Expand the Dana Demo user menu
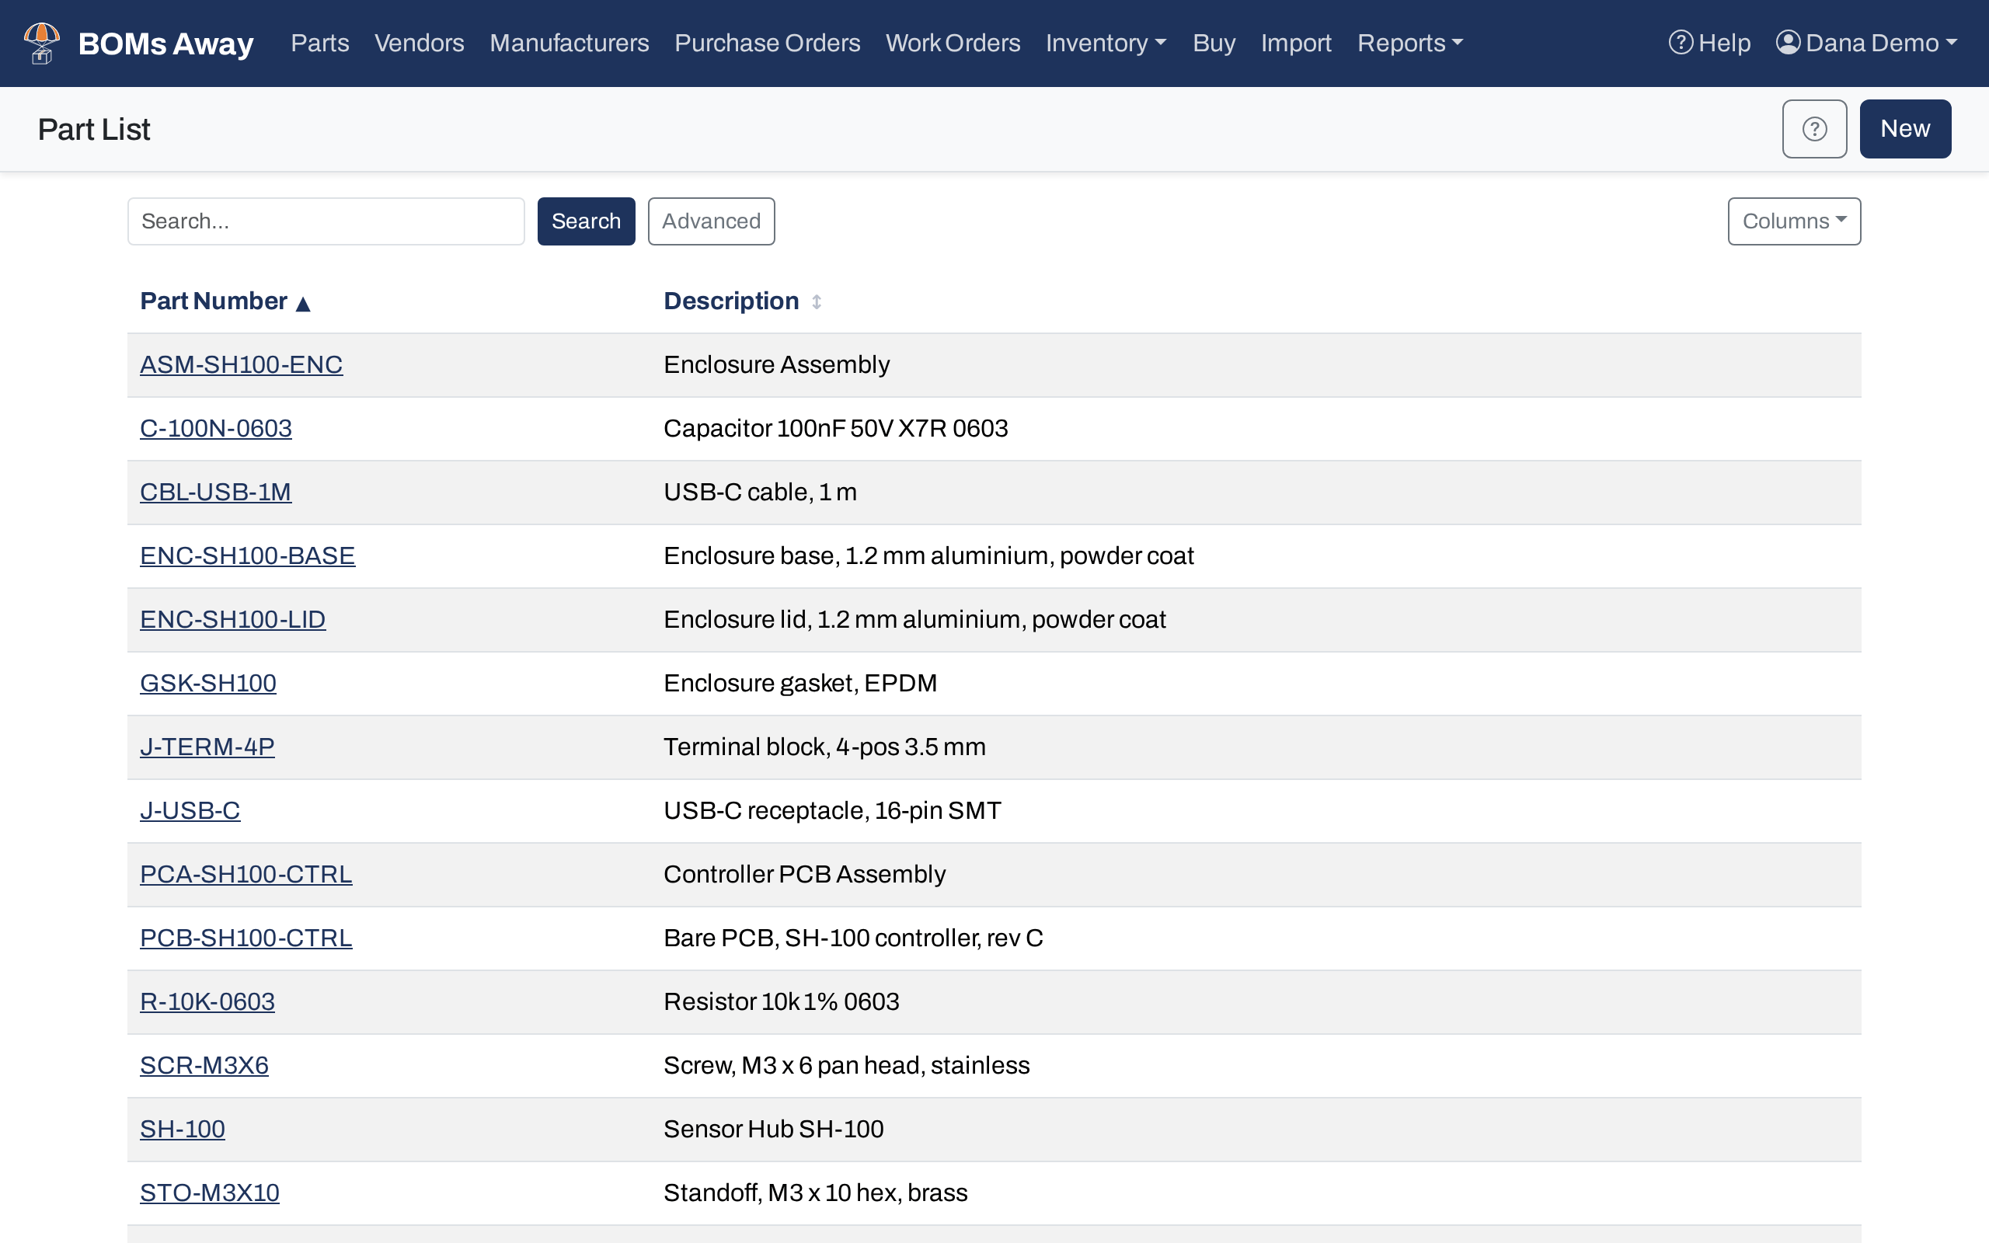 pos(1866,43)
